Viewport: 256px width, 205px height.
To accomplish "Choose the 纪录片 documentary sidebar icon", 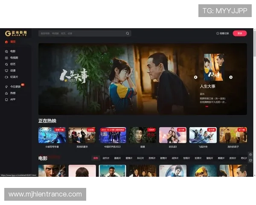I will click(x=6, y=77).
